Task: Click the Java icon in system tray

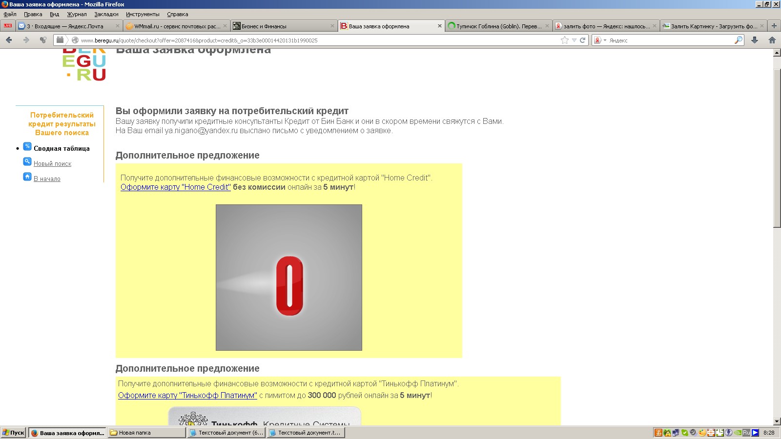Action: (658, 432)
